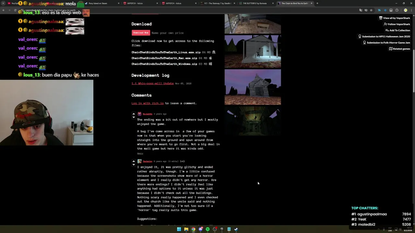
Task: Open the interior room screenshot thumbnail
Action: 253,24
